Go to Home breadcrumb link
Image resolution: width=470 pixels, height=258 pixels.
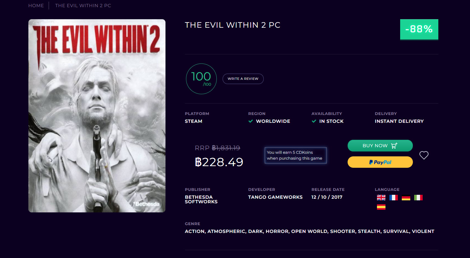(x=36, y=6)
